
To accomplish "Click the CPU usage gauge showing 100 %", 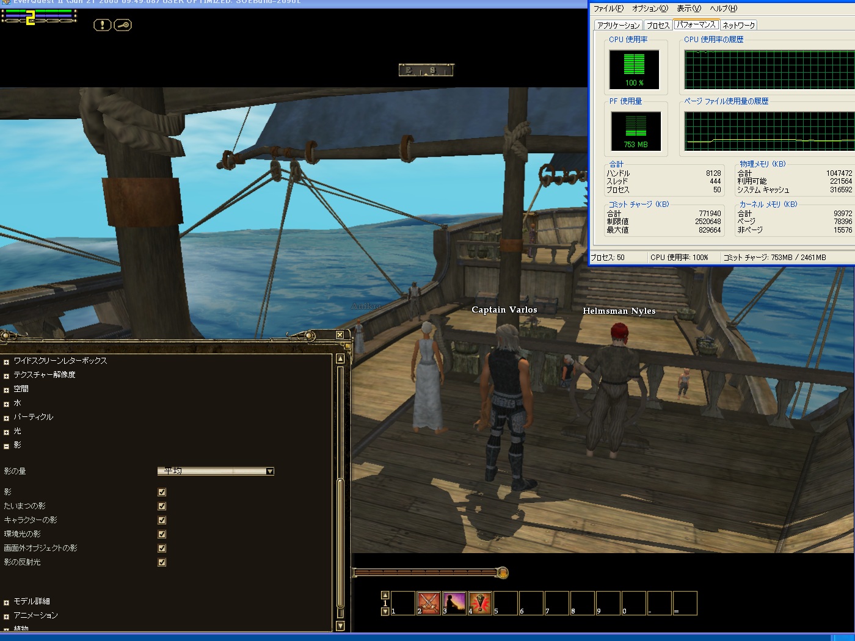I will coord(634,70).
